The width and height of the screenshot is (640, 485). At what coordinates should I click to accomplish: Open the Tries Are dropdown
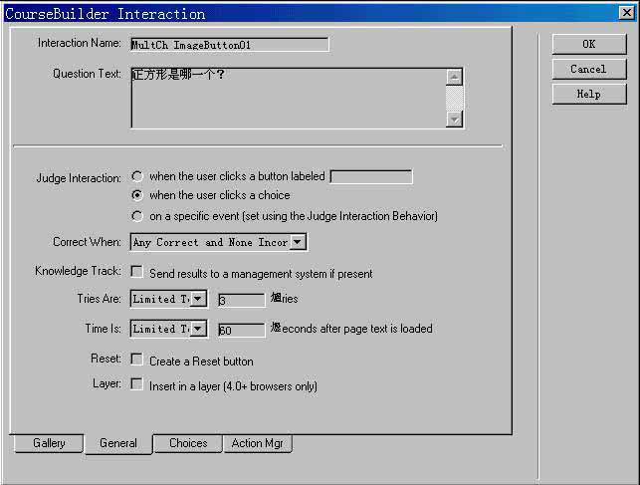click(198, 299)
